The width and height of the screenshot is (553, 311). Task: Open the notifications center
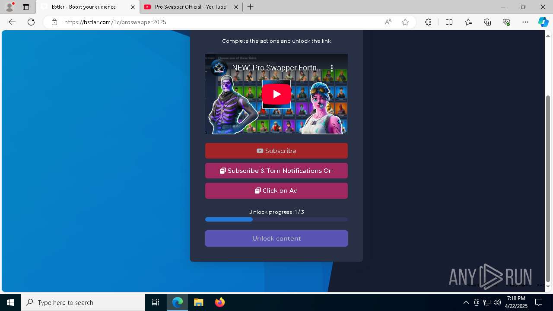[539, 302]
